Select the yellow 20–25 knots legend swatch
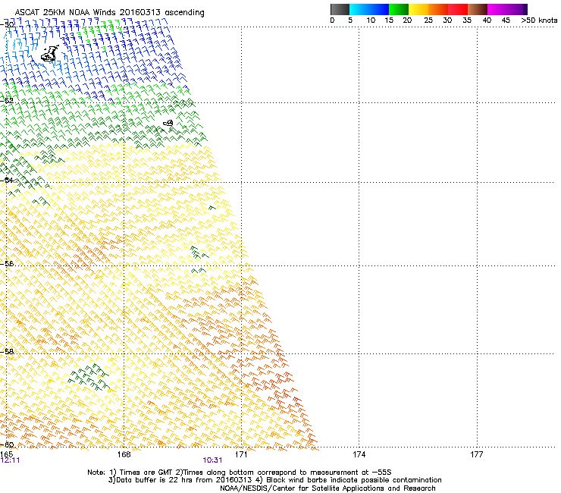Image resolution: width=561 pixels, height=493 pixels. pyautogui.click(x=418, y=9)
